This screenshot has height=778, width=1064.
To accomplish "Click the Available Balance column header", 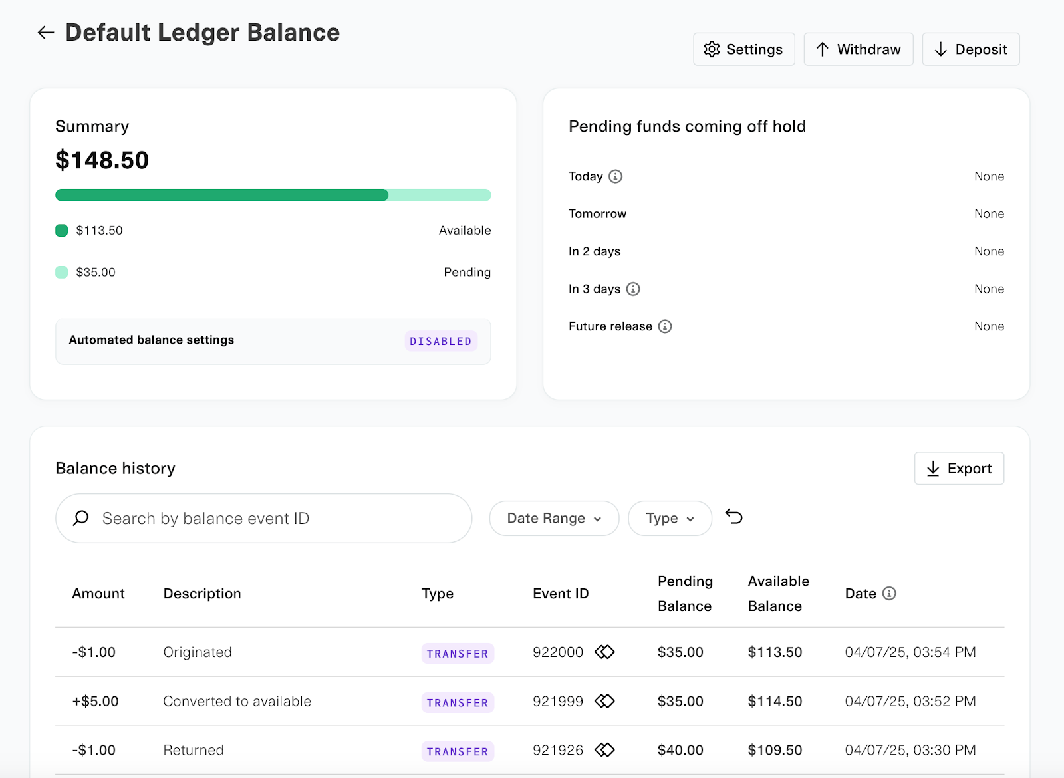I will click(779, 593).
